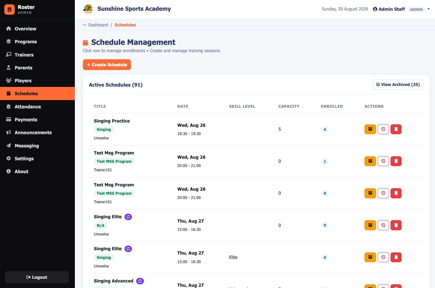The height and width of the screenshot is (288, 435).
Task: Click the Active Schedules (91) heading
Action: (x=116, y=85)
